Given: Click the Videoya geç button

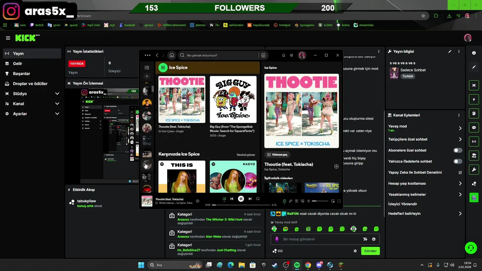Looking at the screenshot, I should [x=278, y=154].
